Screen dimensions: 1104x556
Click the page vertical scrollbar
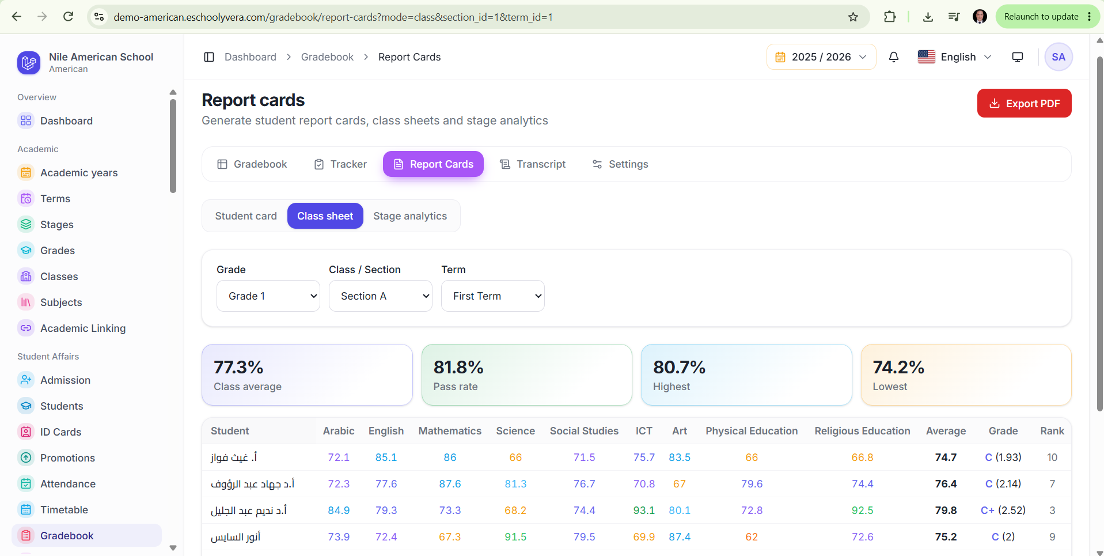point(1099,233)
